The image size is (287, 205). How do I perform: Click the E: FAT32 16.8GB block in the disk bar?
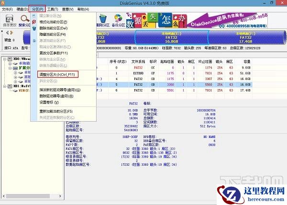pyautogui.click(x=172, y=37)
